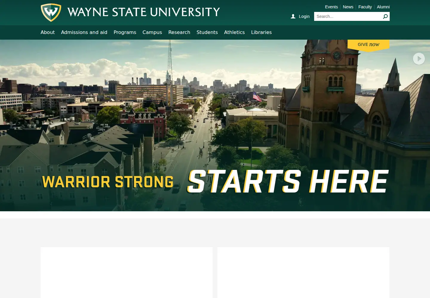Click the STARTS HERE headline text
430x298 pixels.
point(288,181)
